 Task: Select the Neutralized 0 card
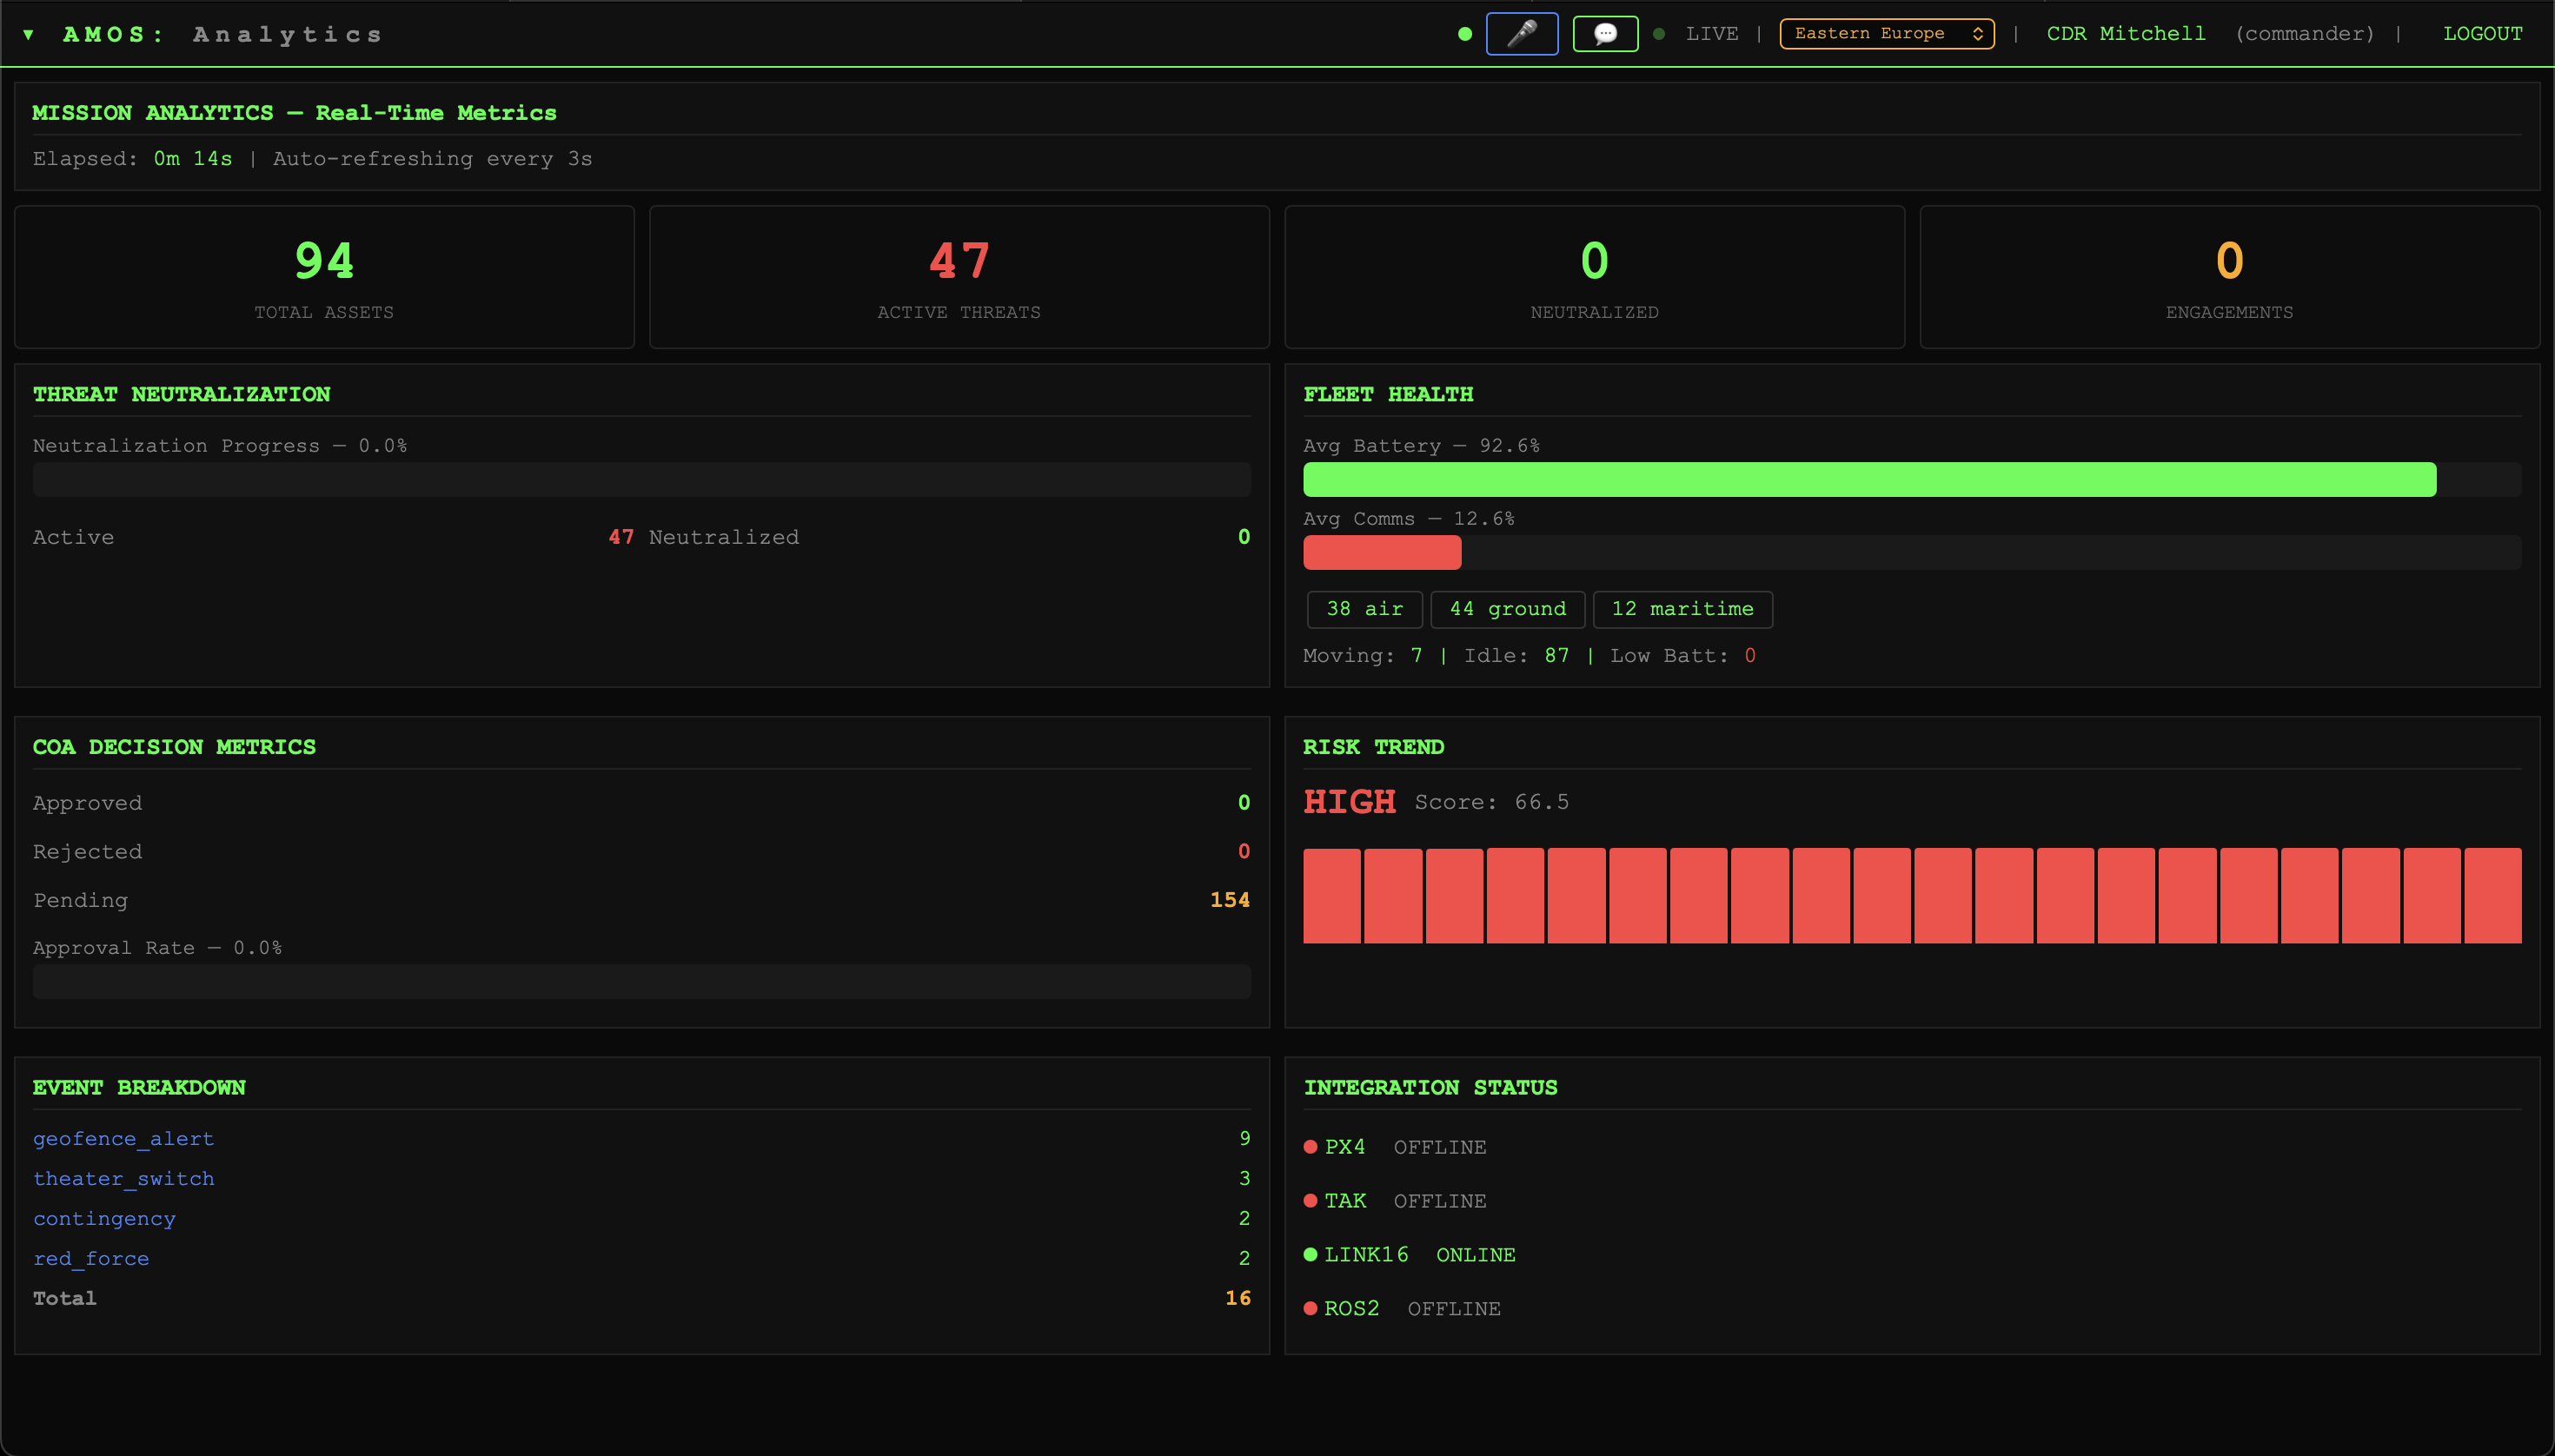click(x=1595, y=277)
